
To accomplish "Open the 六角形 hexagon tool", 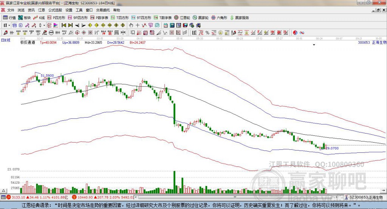I will click(219, 18).
